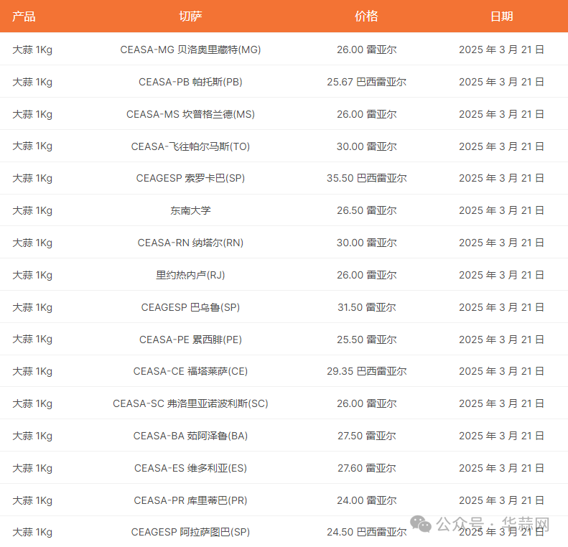Click price 35.50 巴西雷亚尔
568x547 pixels.
367,178
